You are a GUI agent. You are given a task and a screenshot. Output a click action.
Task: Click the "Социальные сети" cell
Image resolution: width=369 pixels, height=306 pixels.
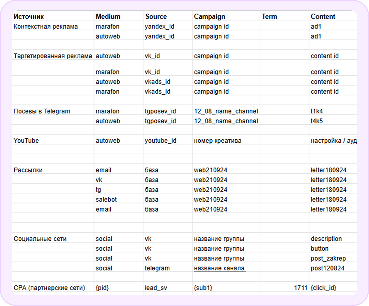[x=40, y=239]
